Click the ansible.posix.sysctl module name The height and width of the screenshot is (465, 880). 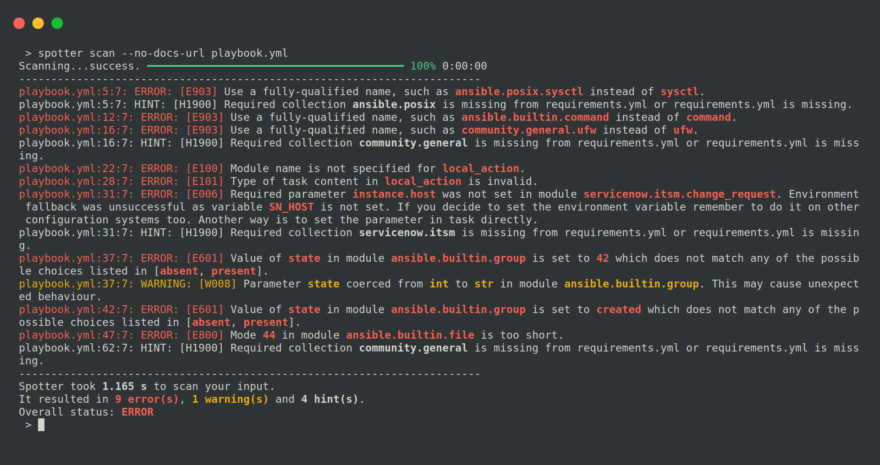coord(519,92)
